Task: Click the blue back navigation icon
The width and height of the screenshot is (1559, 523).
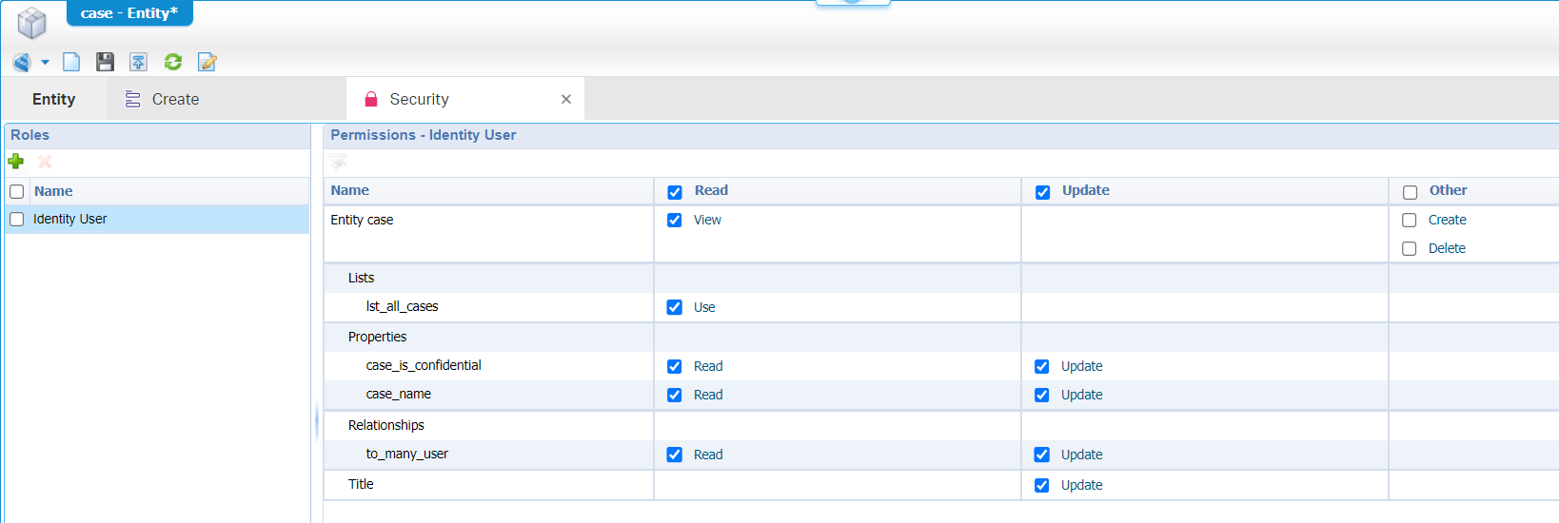Action: (x=21, y=62)
